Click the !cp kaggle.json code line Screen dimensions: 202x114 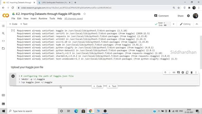pyautogui.click(x=37, y=82)
